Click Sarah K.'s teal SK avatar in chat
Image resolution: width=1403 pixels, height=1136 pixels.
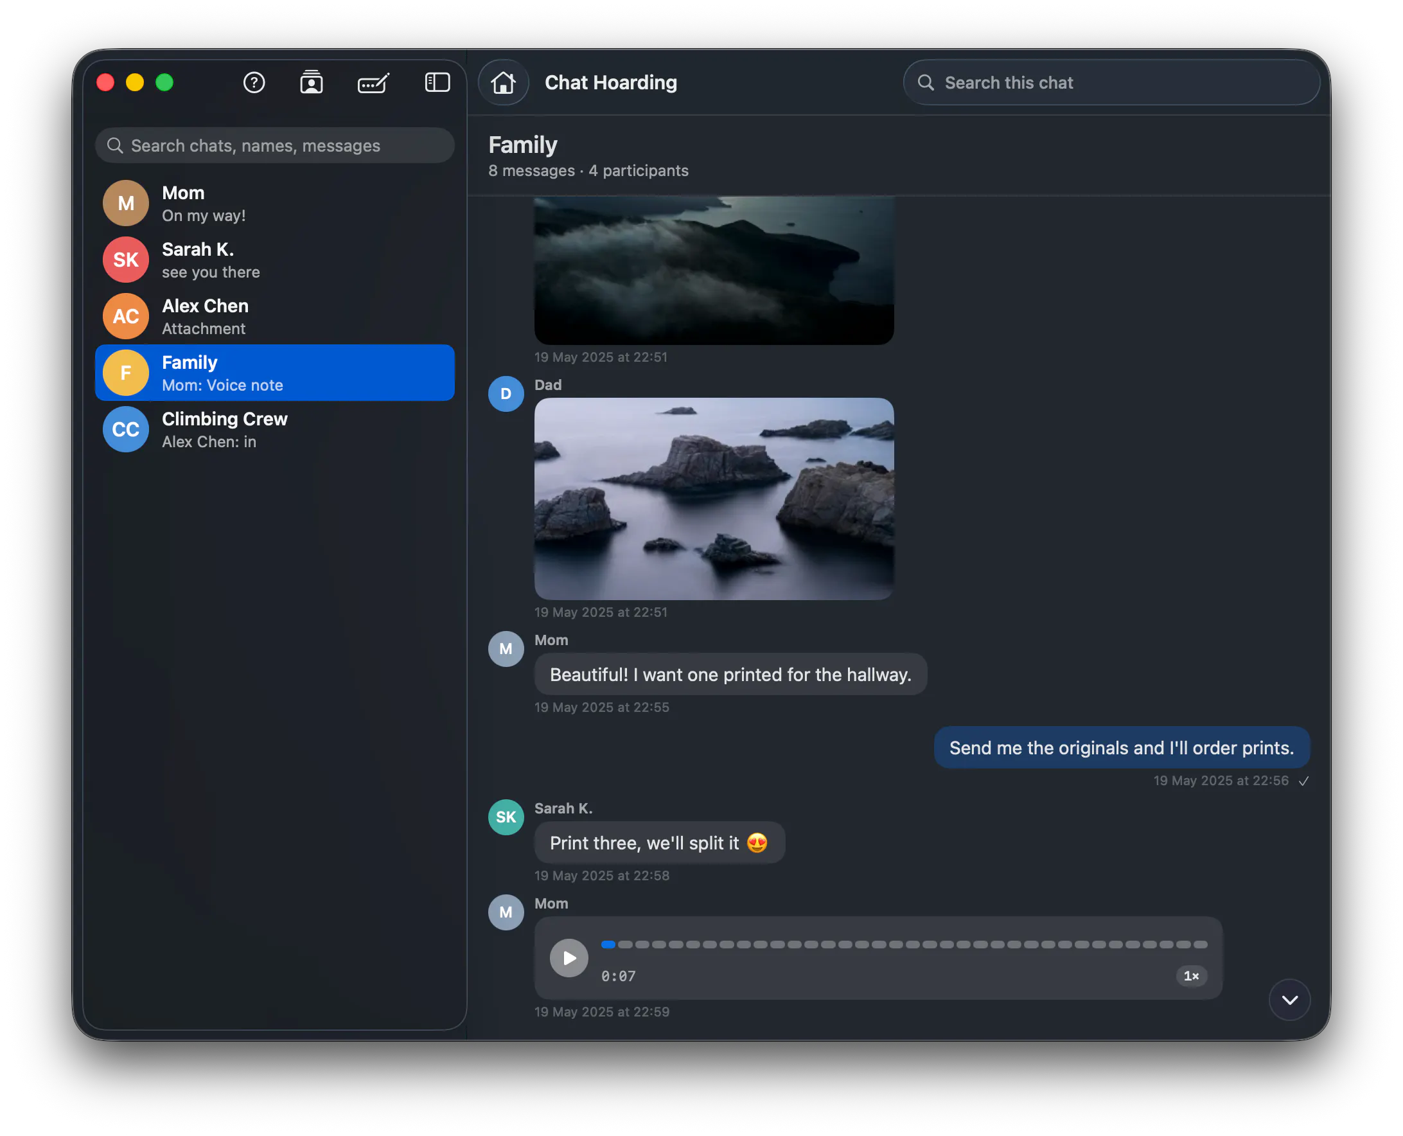pos(506,817)
